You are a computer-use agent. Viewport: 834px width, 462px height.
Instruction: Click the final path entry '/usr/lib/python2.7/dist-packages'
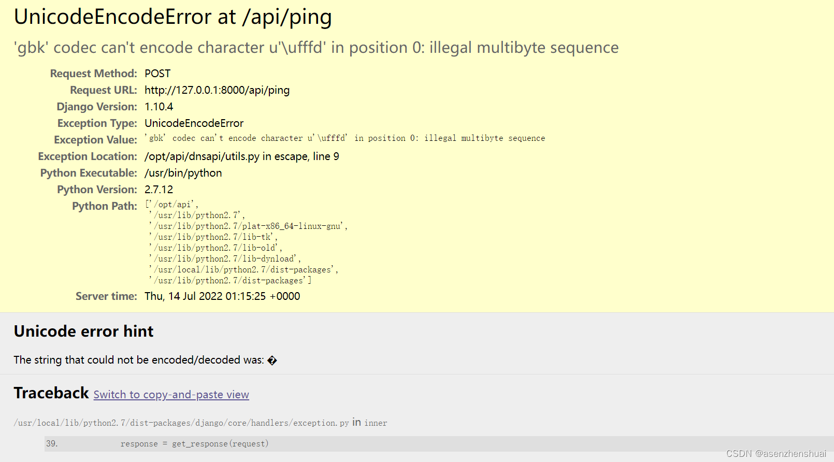[x=230, y=281]
